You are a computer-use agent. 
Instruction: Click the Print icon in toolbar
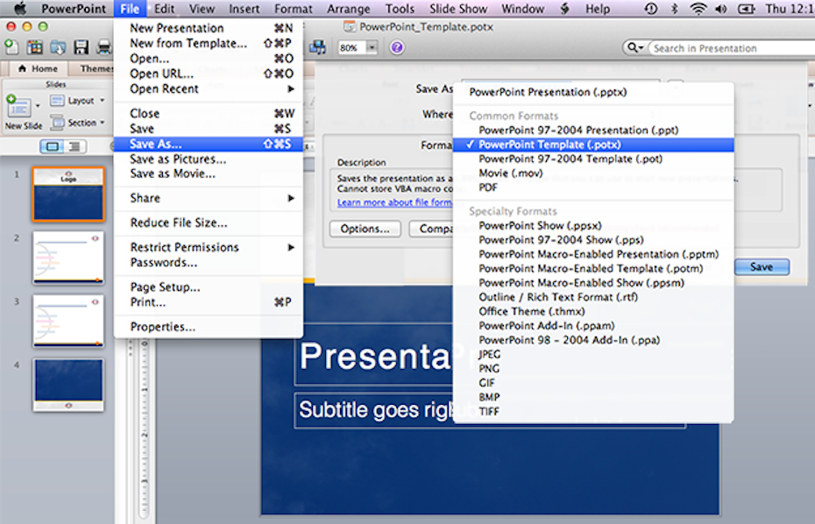coord(103,47)
